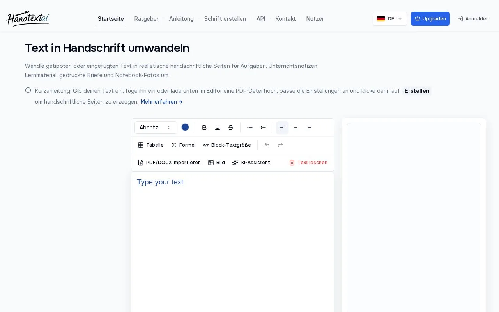Viewport: 499px width, 312px height.
Task: Center align the text
Action: [x=296, y=128]
